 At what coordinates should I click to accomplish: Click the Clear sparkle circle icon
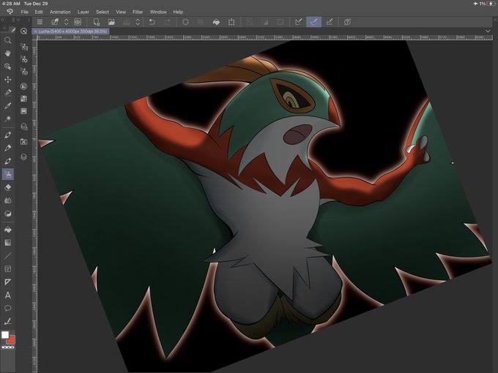click(185, 22)
